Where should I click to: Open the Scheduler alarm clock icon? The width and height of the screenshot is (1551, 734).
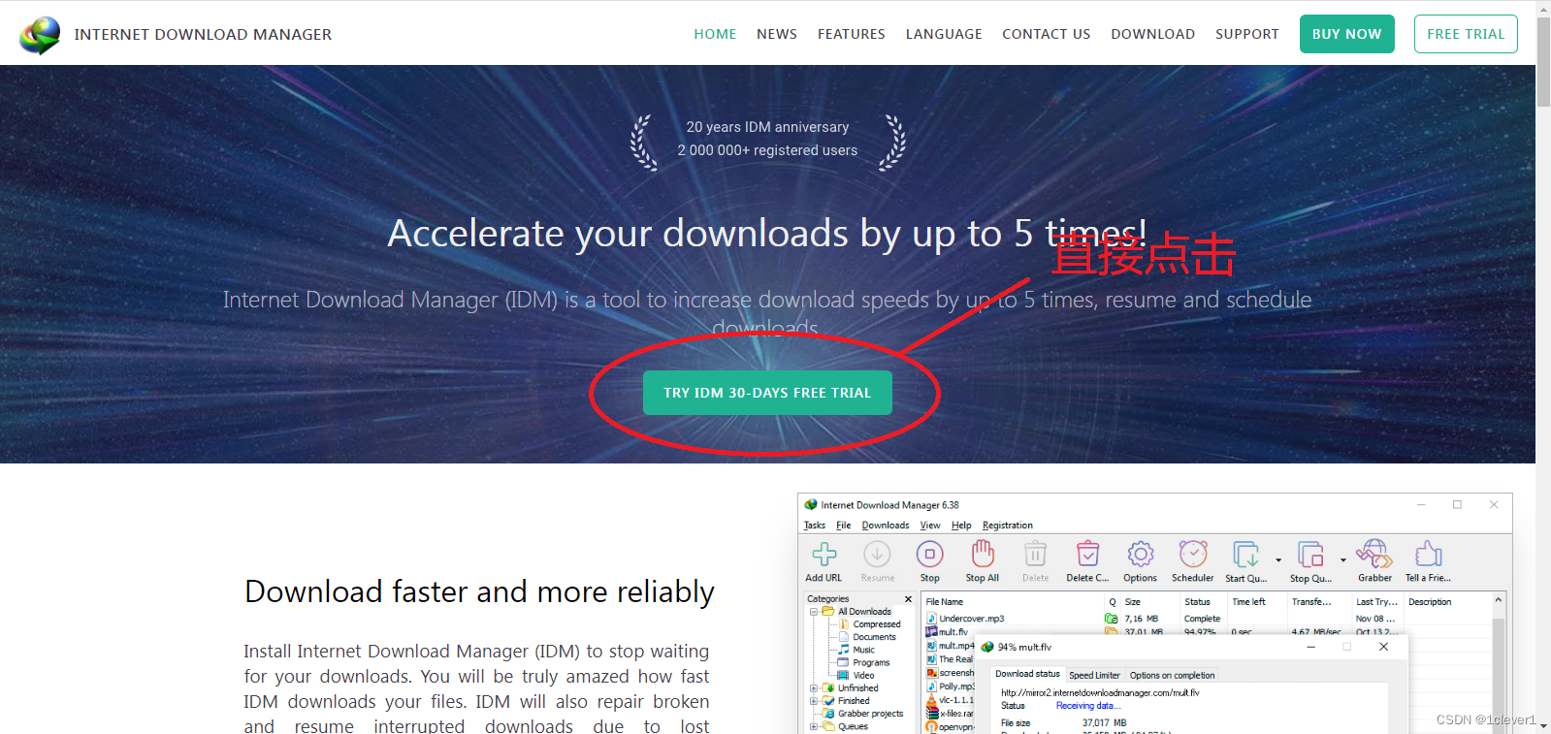click(x=1193, y=554)
